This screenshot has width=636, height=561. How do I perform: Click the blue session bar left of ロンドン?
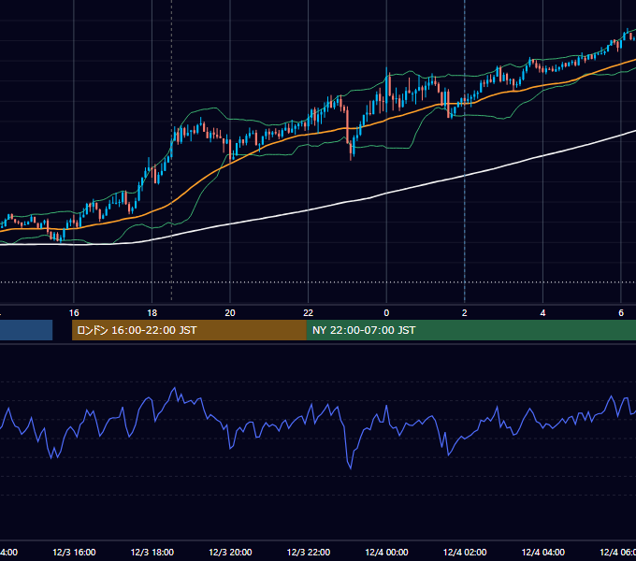pos(26,330)
